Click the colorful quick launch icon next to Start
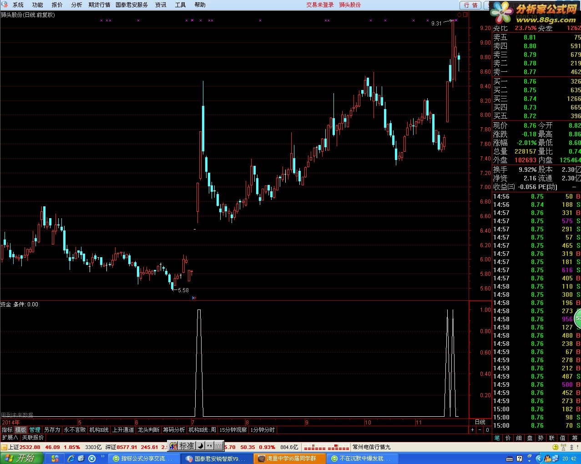 click(55, 459)
